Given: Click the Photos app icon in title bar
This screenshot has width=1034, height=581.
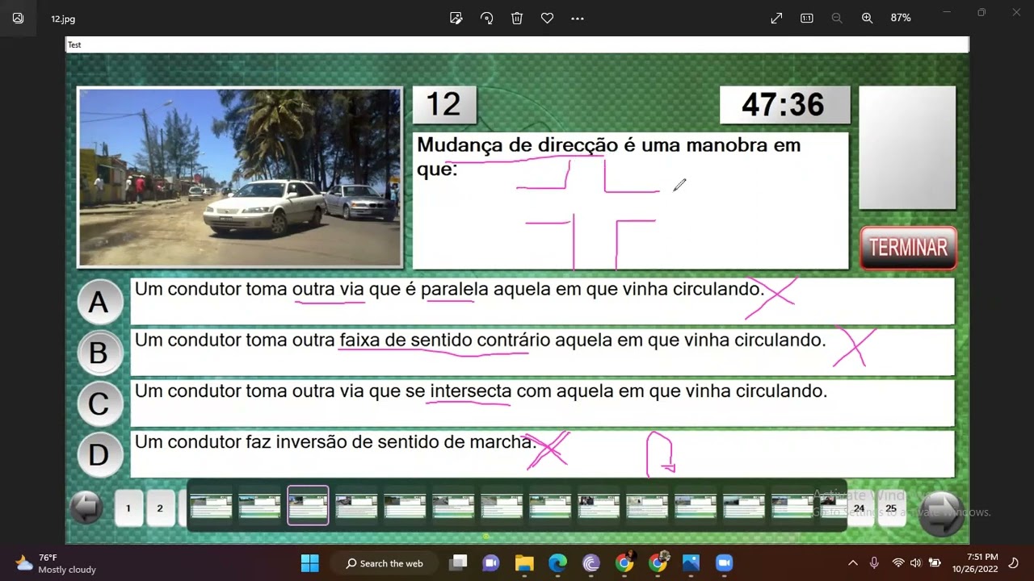Looking at the screenshot, I should pos(18,18).
